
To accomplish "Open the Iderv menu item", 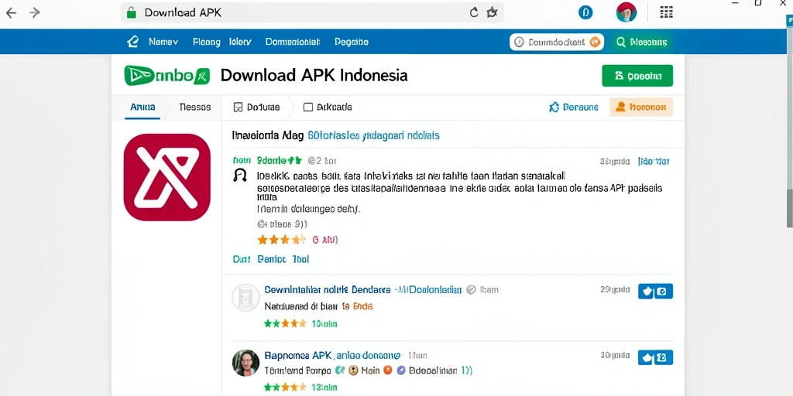I will click(x=240, y=42).
